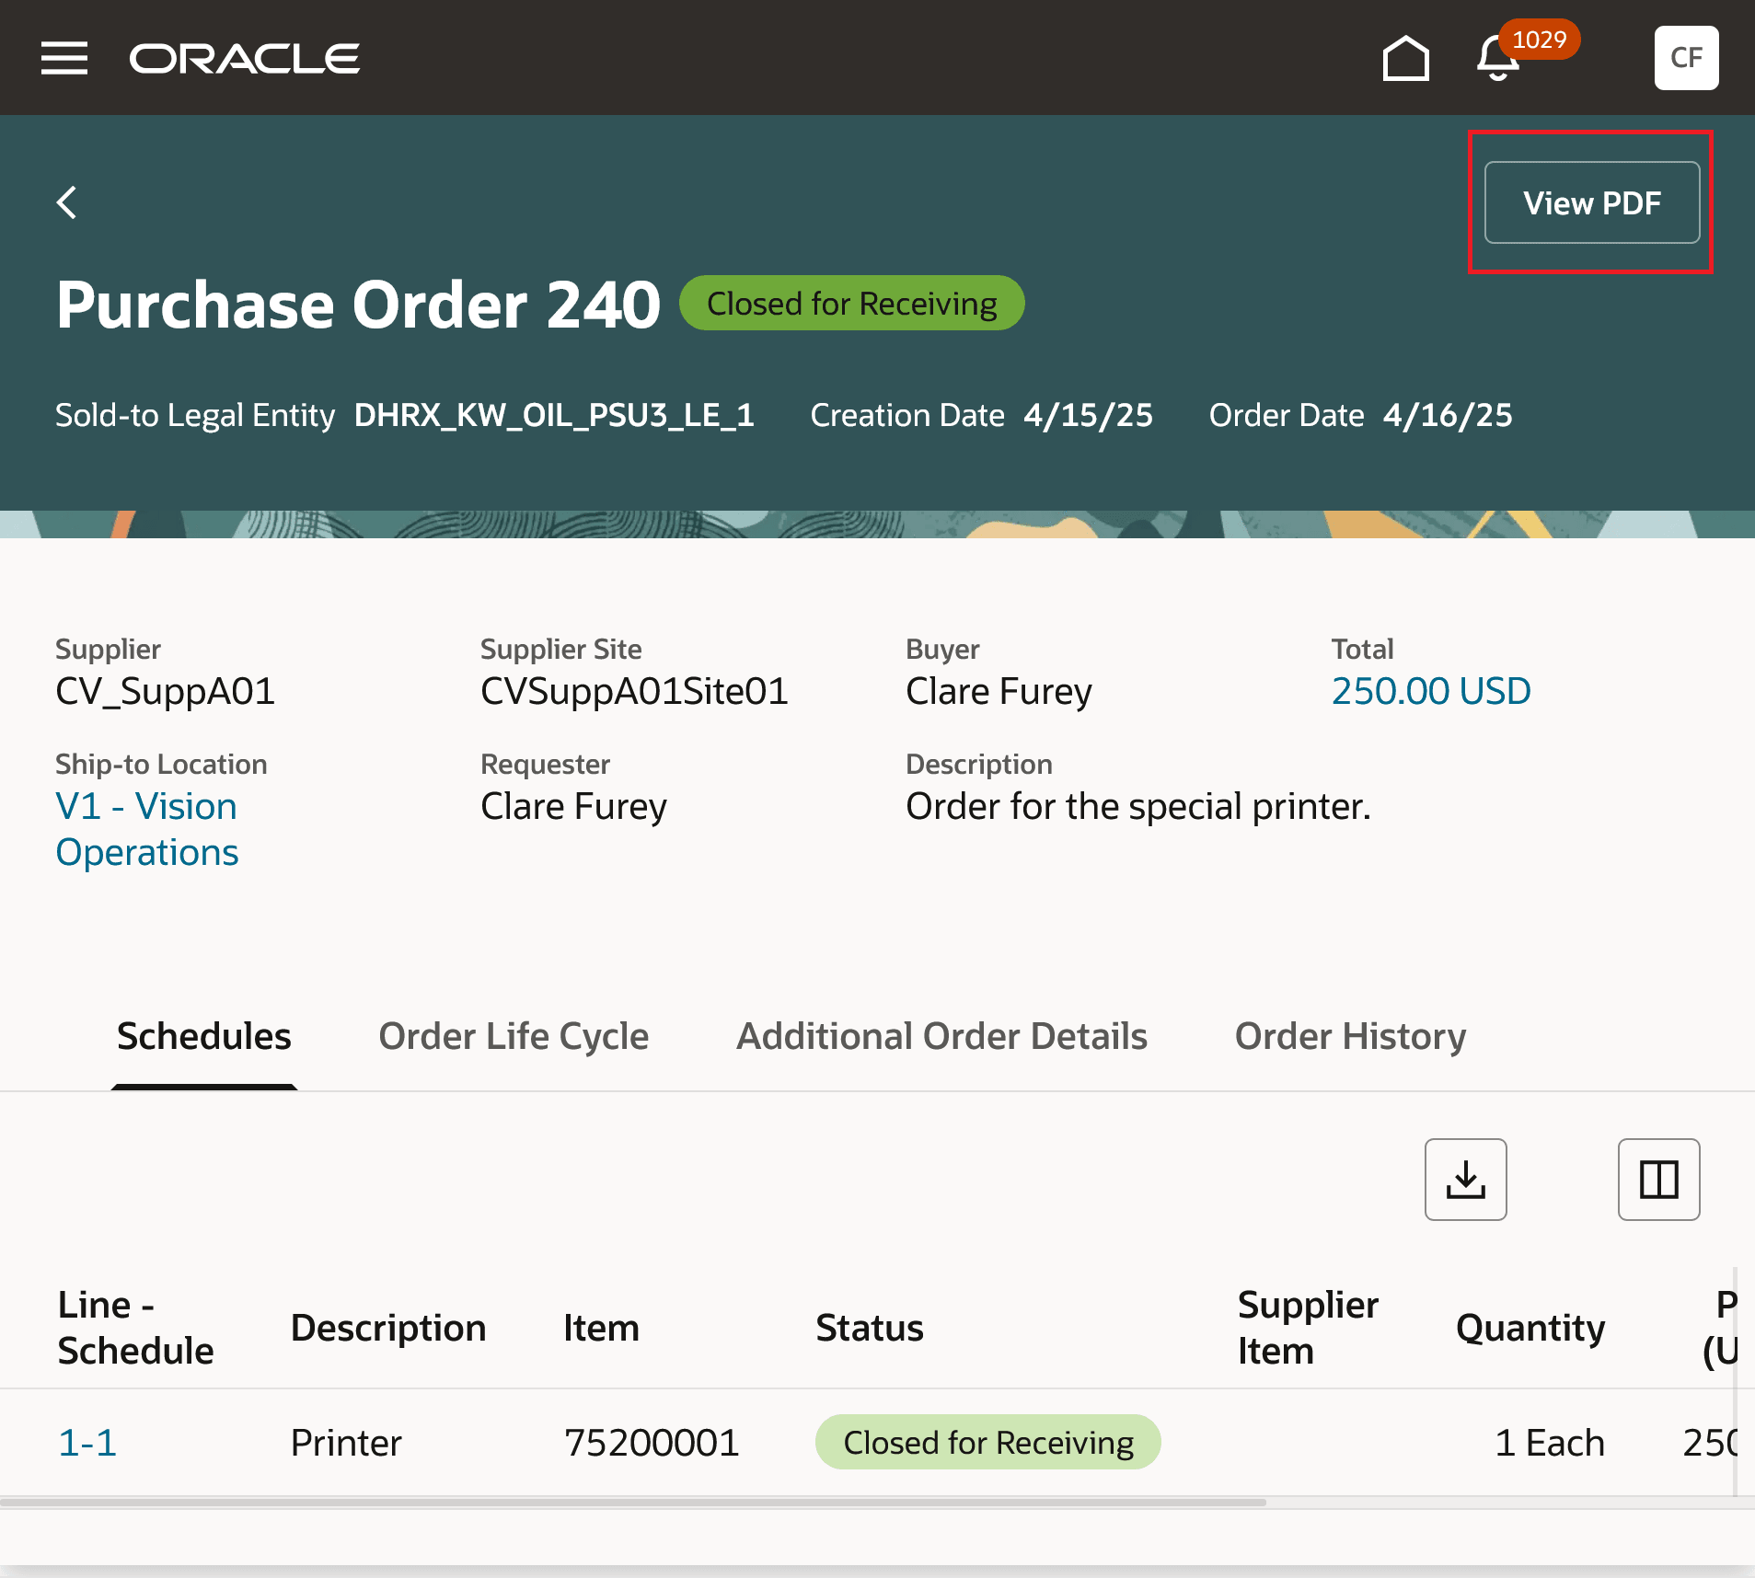Click legal entity DHRX_KW_OIL_PSU3_LE_1
The image size is (1755, 1578).
point(554,415)
